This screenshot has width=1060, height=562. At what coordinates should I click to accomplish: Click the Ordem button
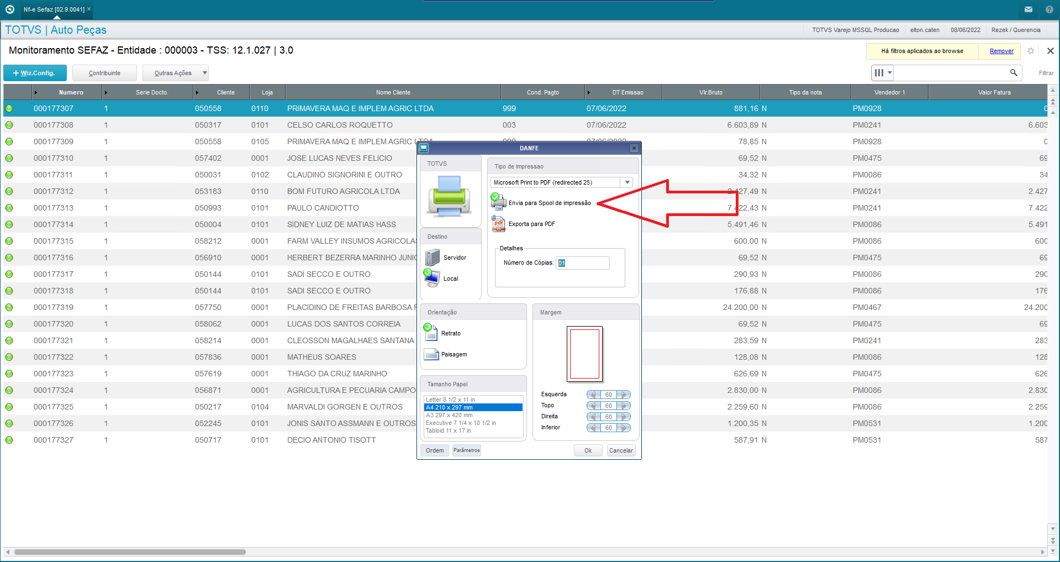click(435, 450)
